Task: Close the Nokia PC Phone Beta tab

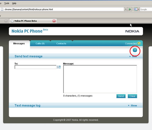Action: [54, 21]
